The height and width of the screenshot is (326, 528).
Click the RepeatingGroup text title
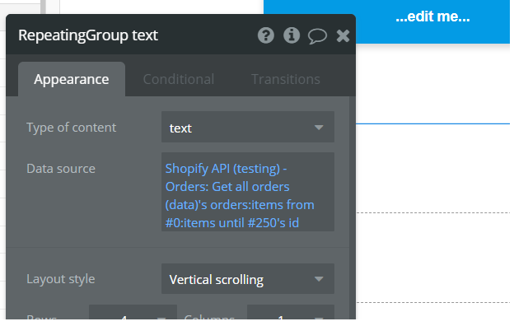(88, 35)
